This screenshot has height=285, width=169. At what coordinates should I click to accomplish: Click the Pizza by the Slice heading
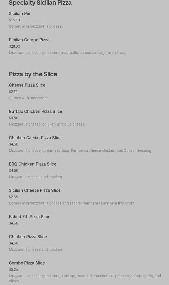[x=33, y=74]
